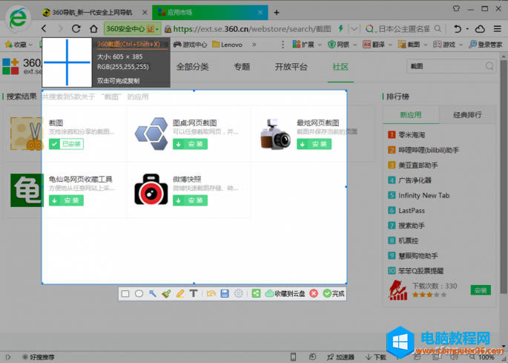Open the 全部分类 category menu
Viewport: 508px width, 363px height.
click(x=192, y=67)
